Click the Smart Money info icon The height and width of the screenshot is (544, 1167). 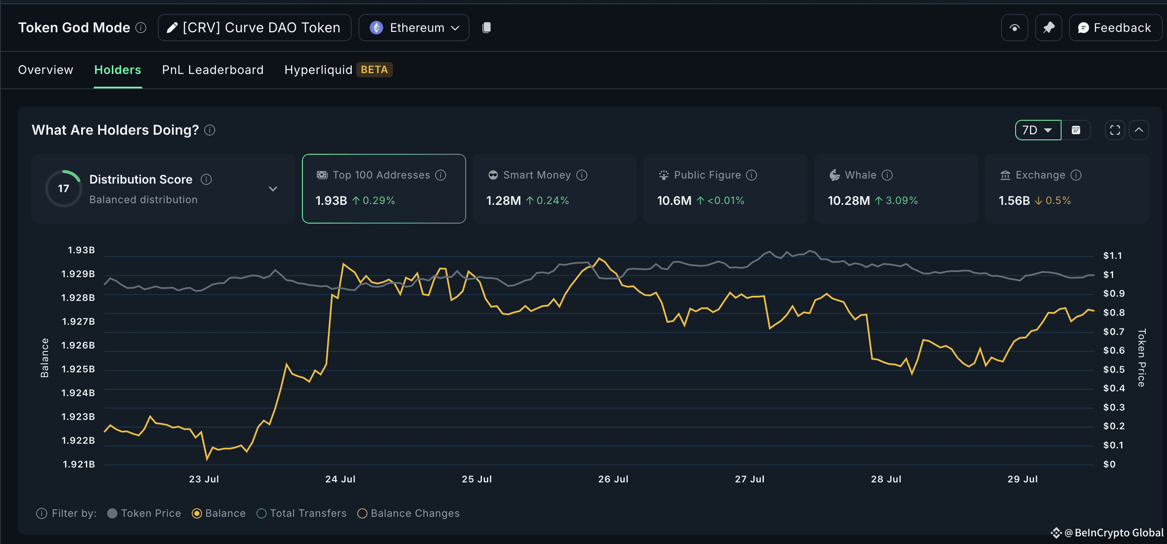coord(582,175)
